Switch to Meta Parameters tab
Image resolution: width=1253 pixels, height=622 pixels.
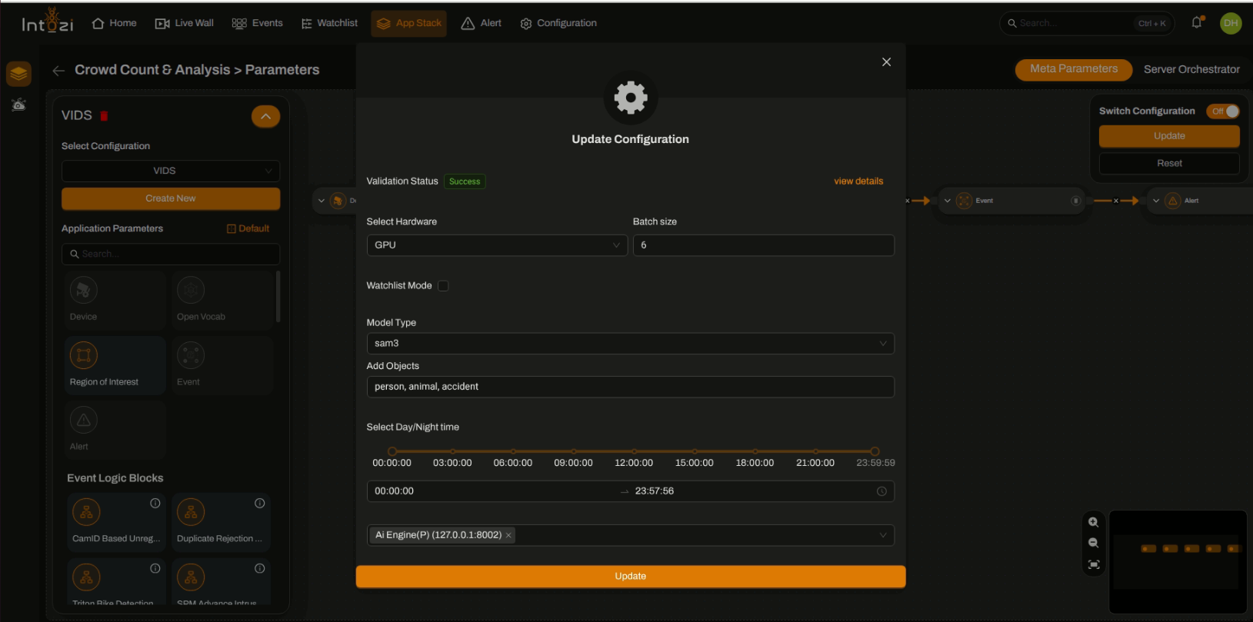[1074, 69]
